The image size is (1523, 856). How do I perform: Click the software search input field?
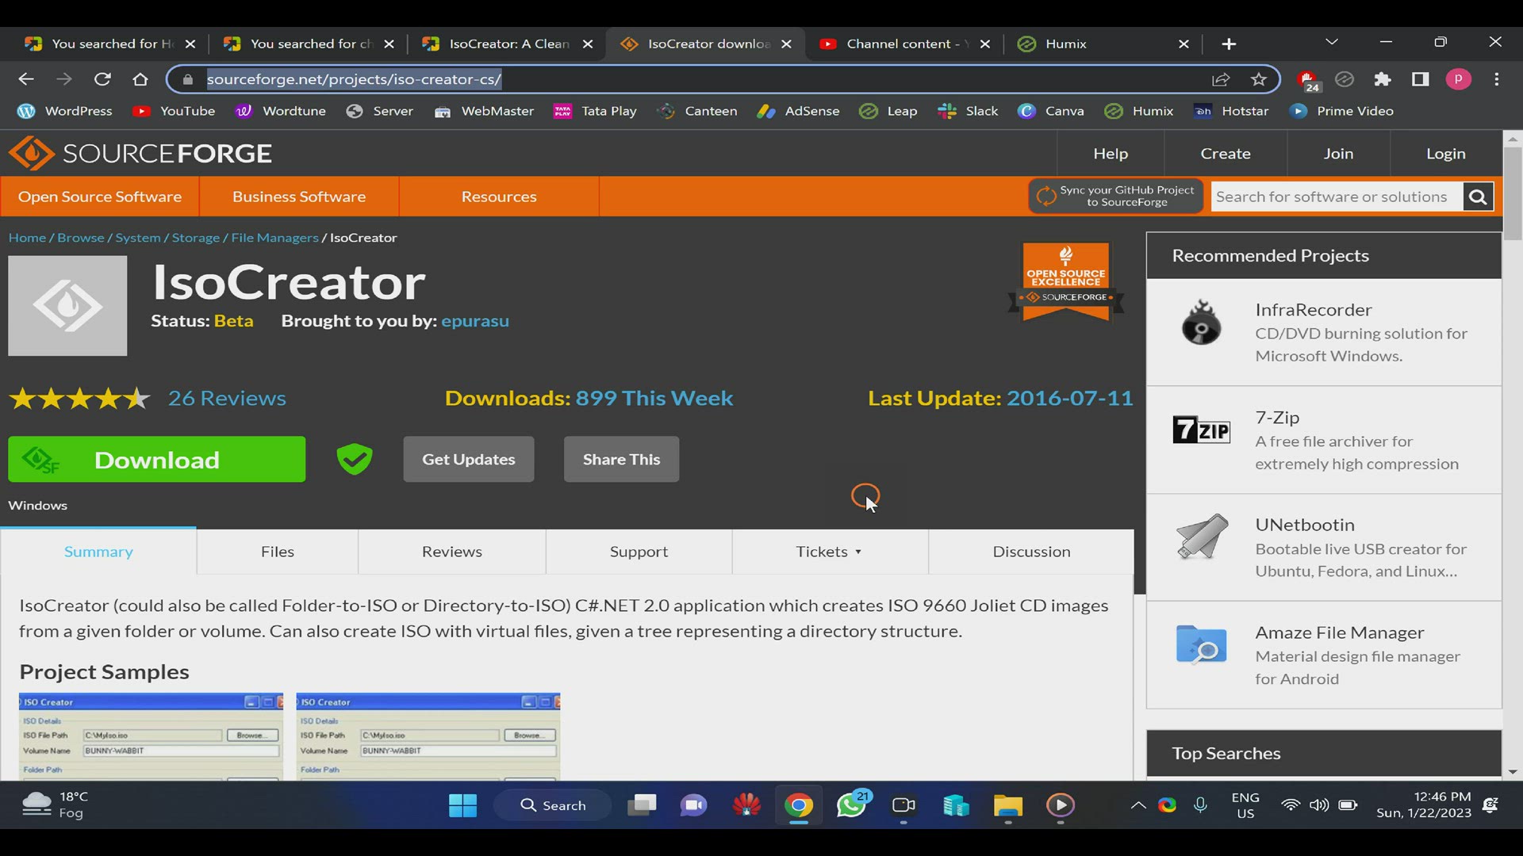[1337, 197]
